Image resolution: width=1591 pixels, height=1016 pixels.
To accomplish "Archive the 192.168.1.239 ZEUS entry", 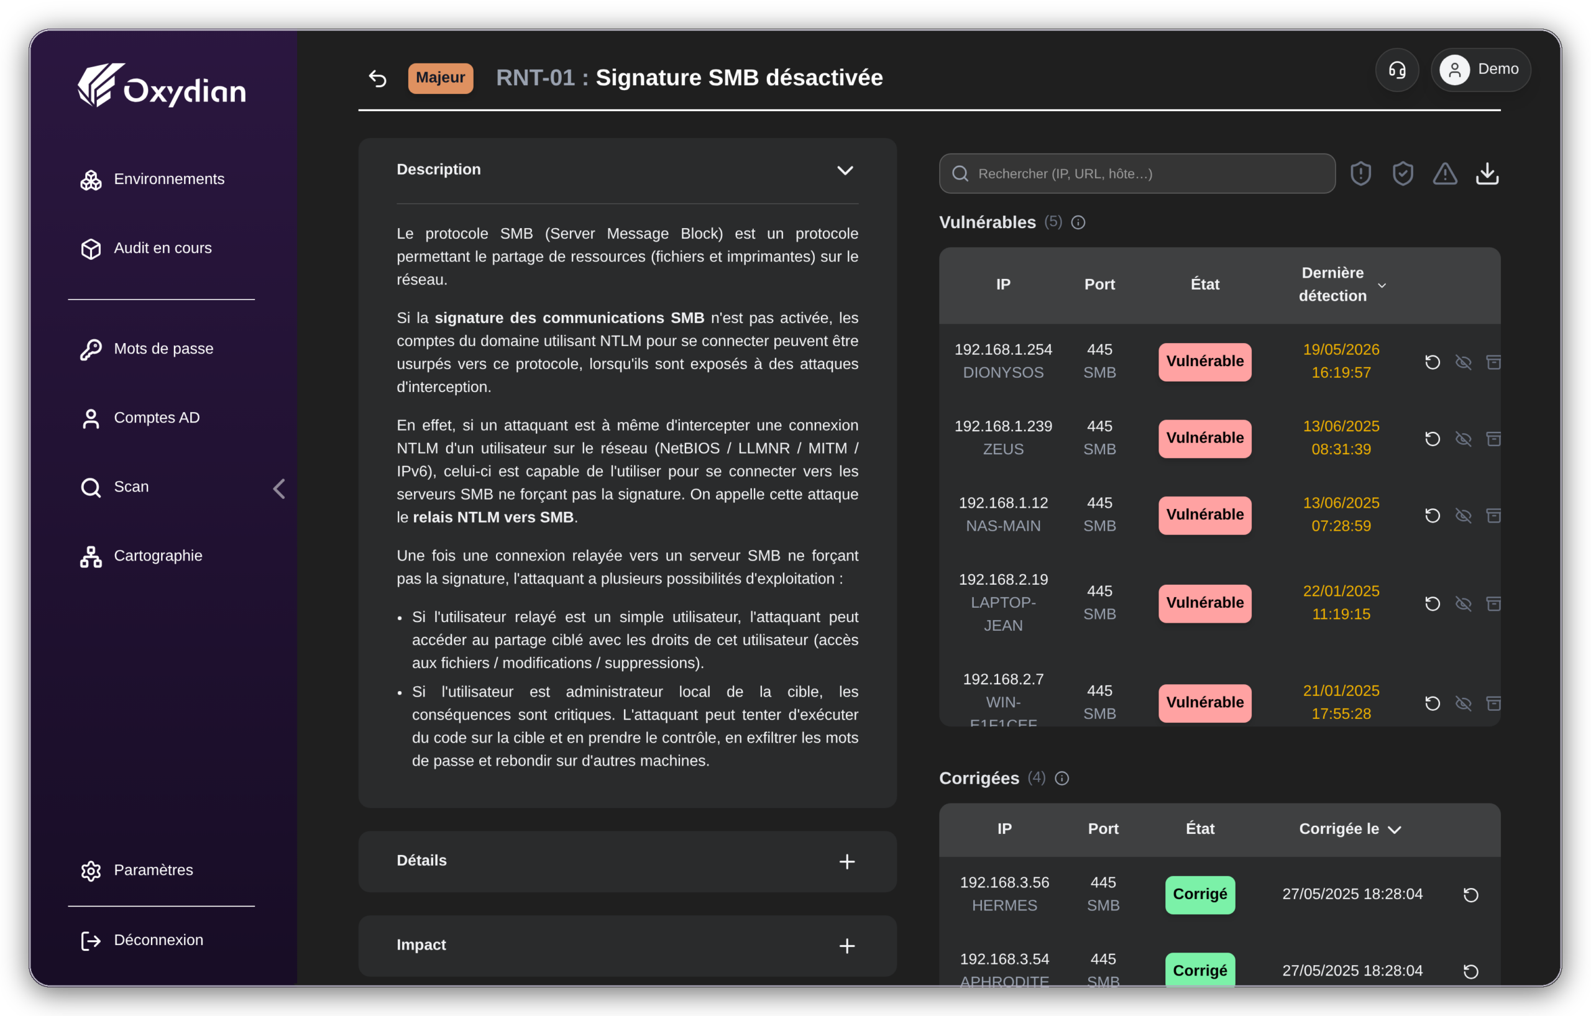I will (1493, 439).
